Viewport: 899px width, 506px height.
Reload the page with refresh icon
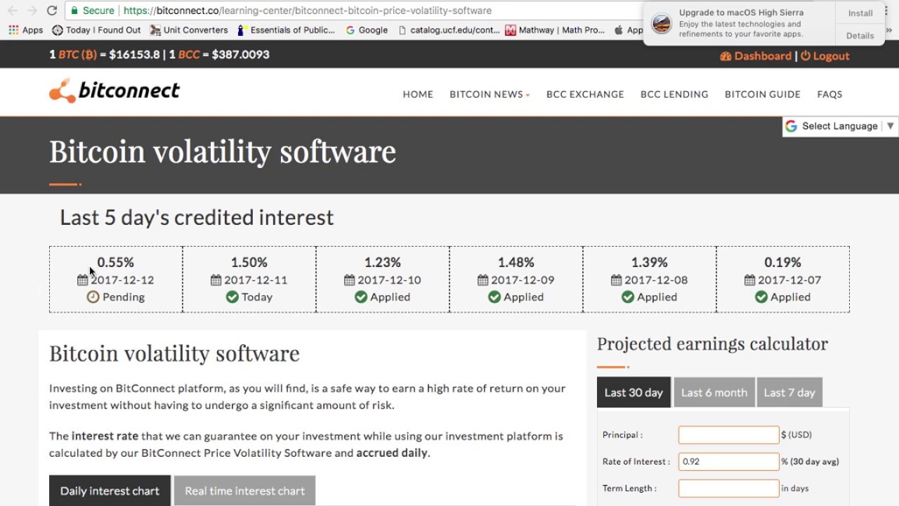click(x=51, y=11)
